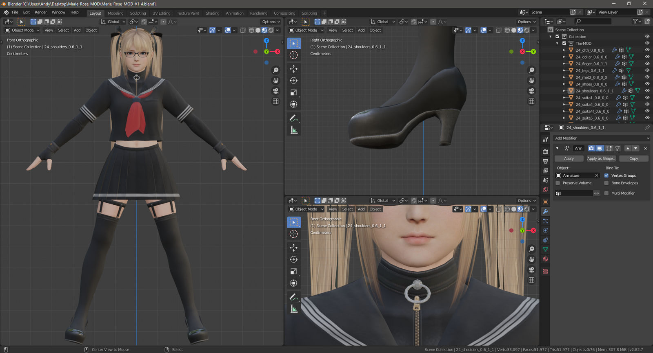Open Add Modifier dropdown

[x=601, y=138]
